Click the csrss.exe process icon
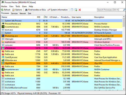The width and height of the screenshot is (126, 95). click(3, 45)
